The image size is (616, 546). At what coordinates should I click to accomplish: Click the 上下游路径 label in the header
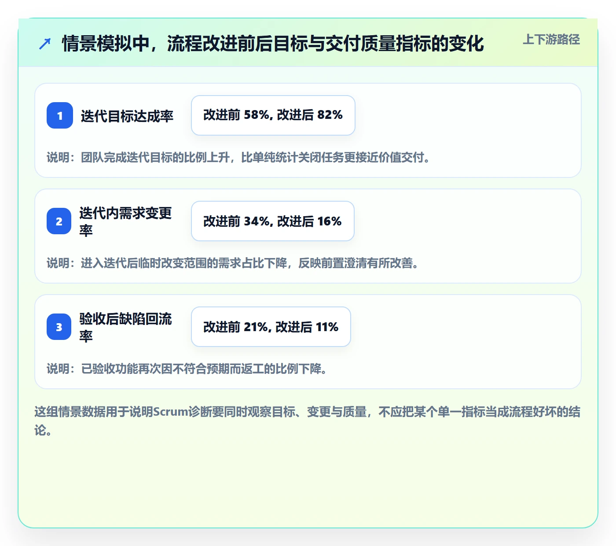click(x=551, y=40)
